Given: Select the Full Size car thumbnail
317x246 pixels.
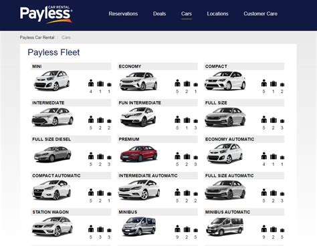Looking at the screenshot, I should coord(225,117).
